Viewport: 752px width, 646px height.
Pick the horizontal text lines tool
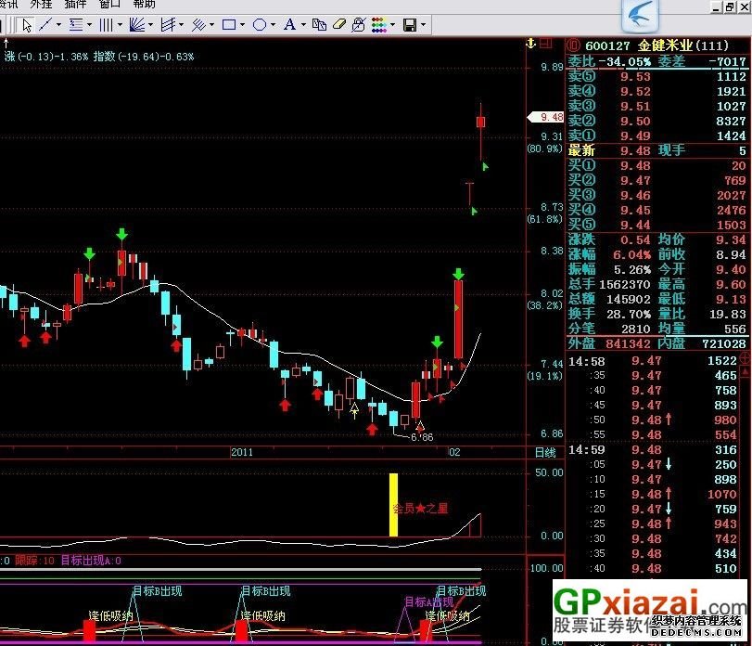pyautogui.click(x=76, y=25)
